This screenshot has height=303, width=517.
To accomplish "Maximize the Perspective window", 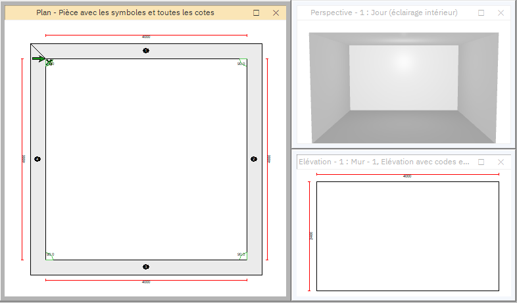I will (x=481, y=12).
